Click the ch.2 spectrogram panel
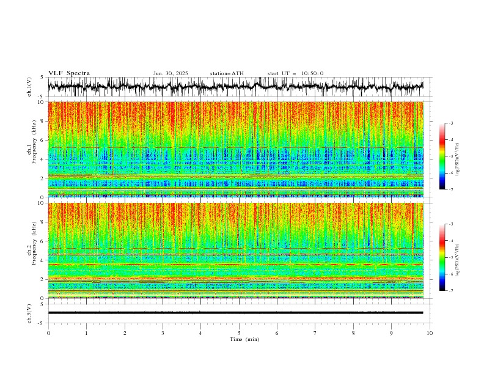 click(235, 251)
